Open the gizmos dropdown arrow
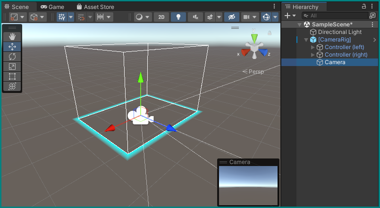This screenshot has width=380, height=208. click(x=275, y=17)
